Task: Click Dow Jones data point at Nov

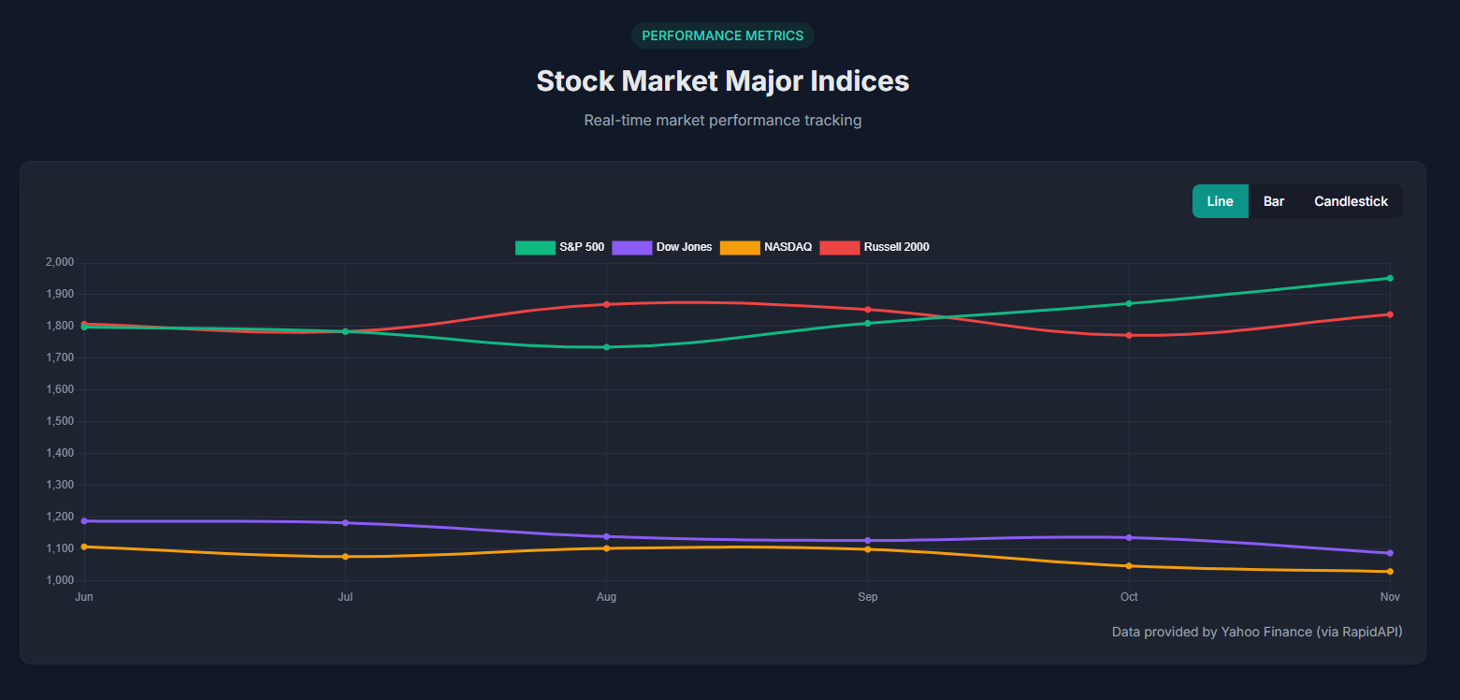Action: tap(1390, 553)
